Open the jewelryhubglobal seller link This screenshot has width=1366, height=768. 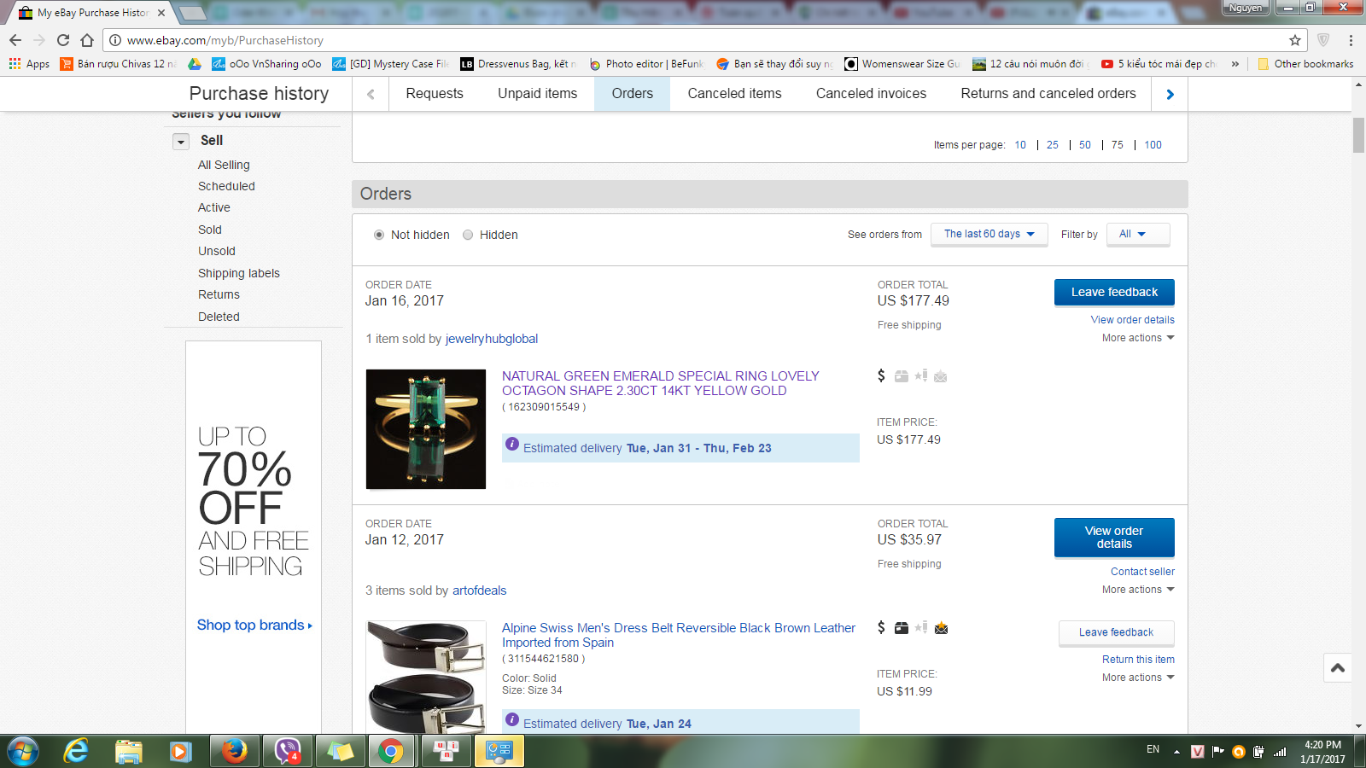point(492,339)
